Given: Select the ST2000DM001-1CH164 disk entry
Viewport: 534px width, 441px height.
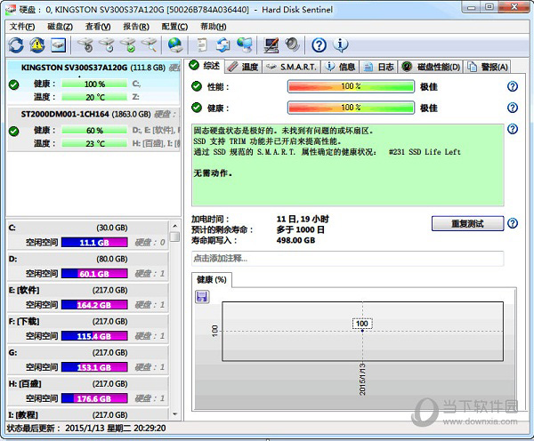Looking at the screenshot, I should tap(93, 129).
